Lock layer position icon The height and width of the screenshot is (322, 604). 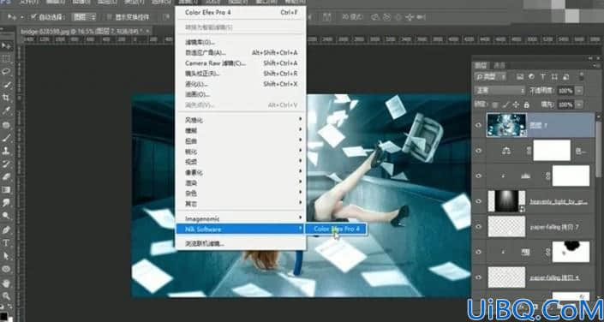(516, 104)
